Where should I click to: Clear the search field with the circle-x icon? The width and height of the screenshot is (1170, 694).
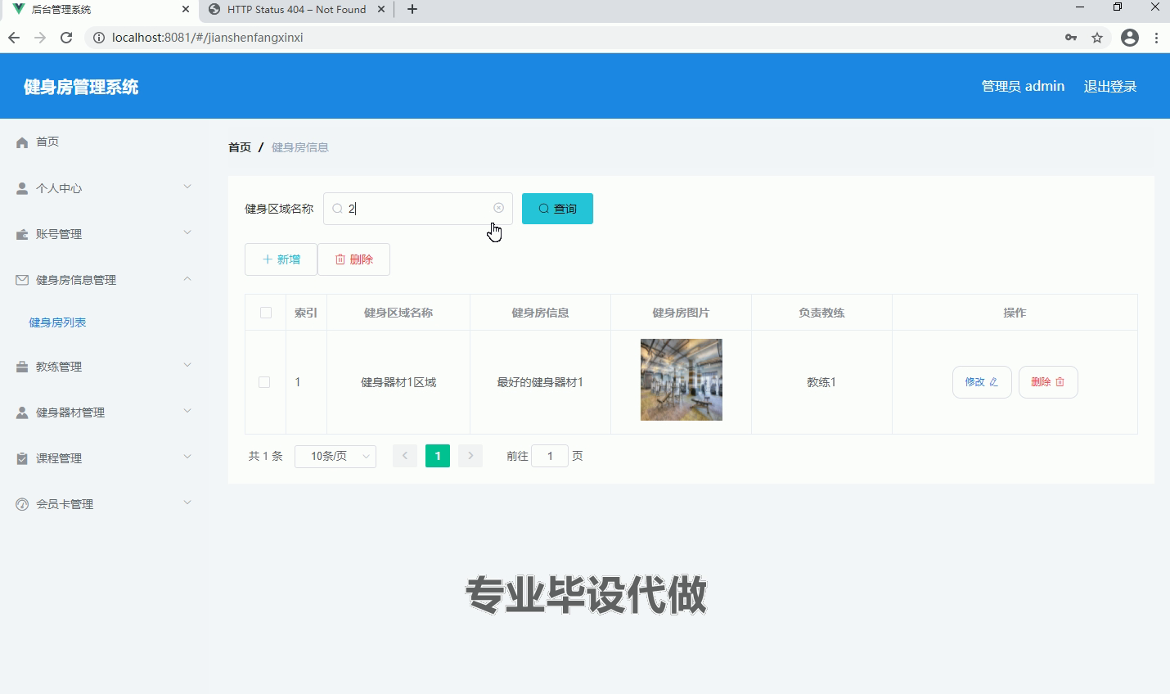pyautogui.click(x=498, y=208)
